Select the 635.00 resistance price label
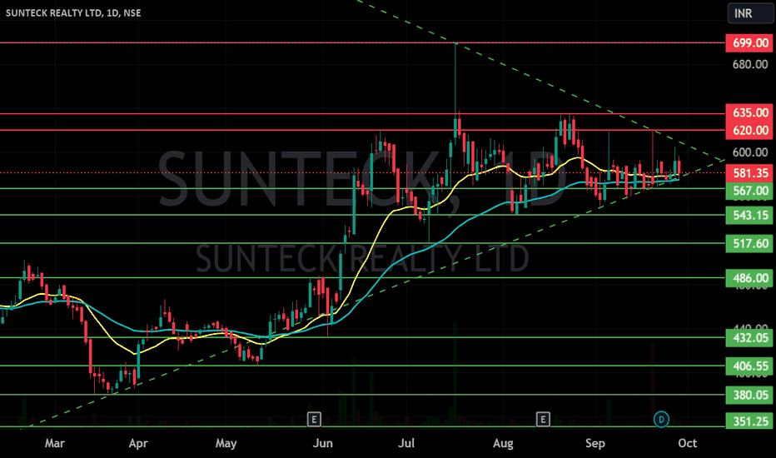This screenshot has height=458, width=776. point(749,113)
